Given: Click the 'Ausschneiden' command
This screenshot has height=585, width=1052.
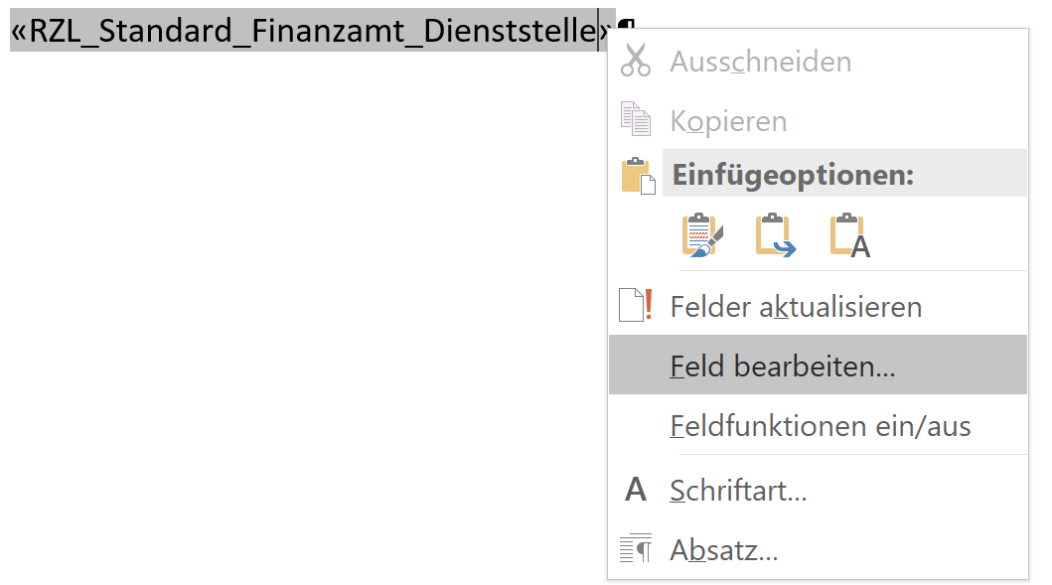Looking at the screenshot, I should coord(762,61).
